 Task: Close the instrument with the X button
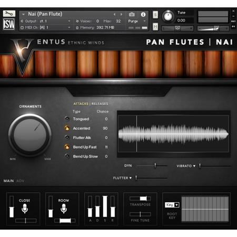[233, 11]
